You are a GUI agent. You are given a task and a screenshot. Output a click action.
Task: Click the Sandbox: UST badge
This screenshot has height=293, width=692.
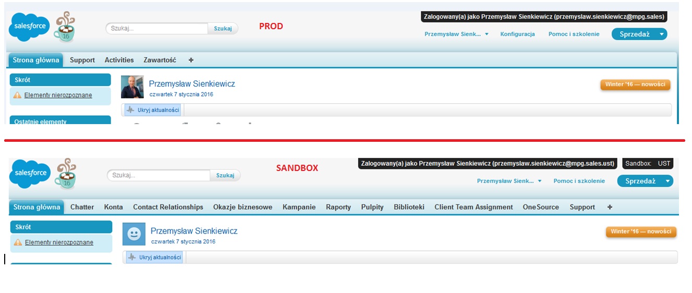(x=648, y=163)
